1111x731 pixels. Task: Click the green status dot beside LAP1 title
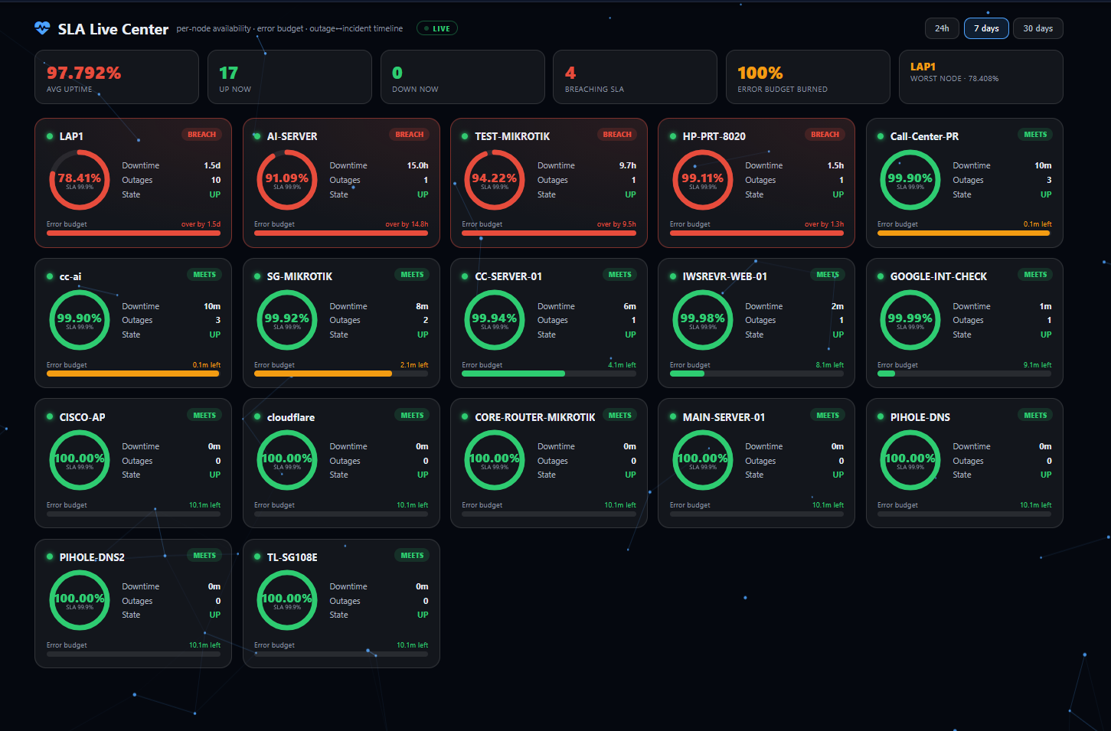coord(50,136)
